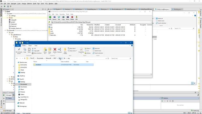The image size is (202, 114).
Task: Click red Delete icon in Explorer ribbon
Action: (55, 49)
